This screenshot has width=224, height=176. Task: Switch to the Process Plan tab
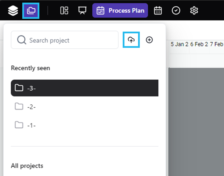(x=120, y=11)
